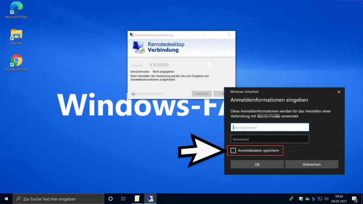Open Task View from the taskbar

(123, 199)
